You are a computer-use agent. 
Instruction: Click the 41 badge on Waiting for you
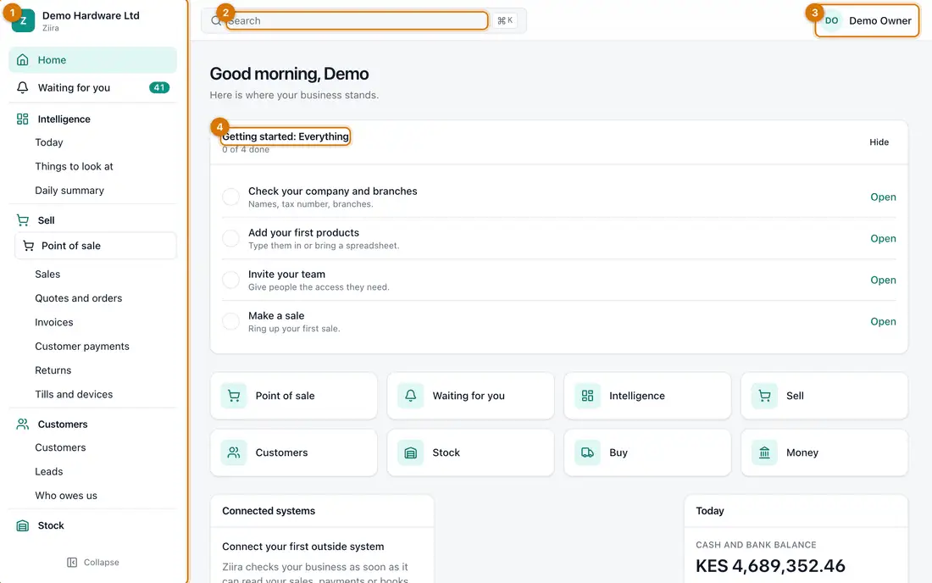159,87
